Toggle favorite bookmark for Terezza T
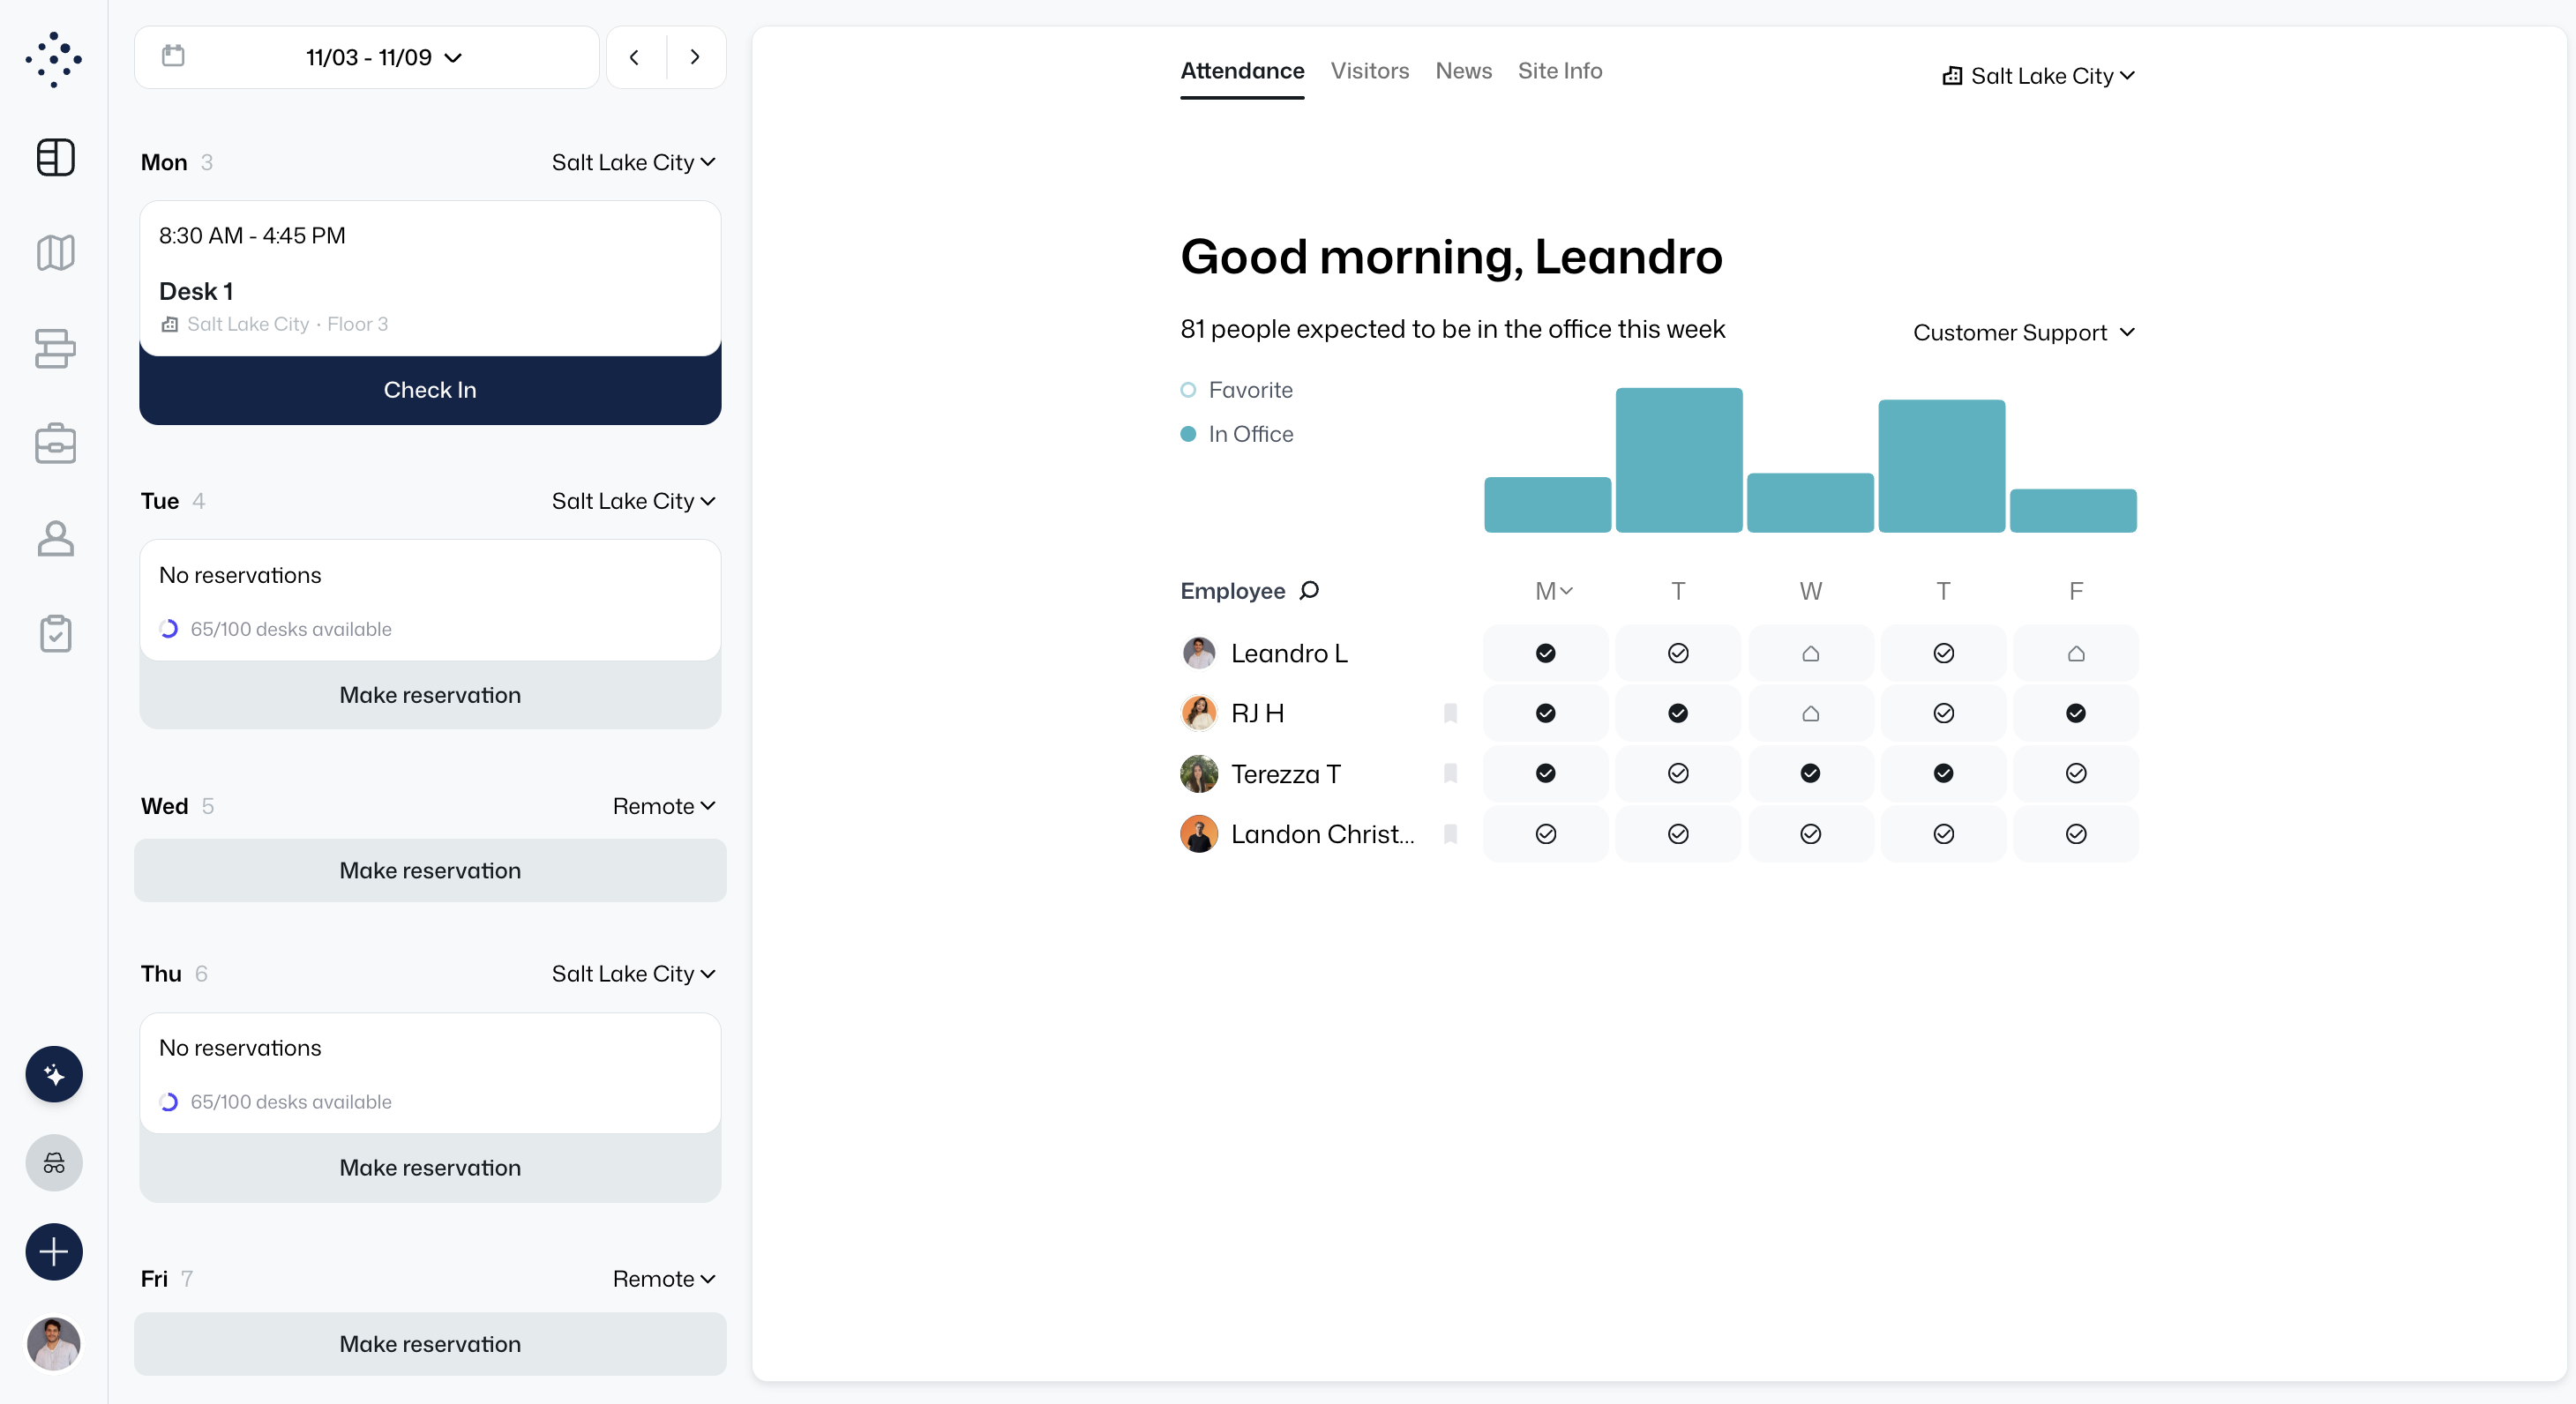The width and height of the screenshot is (2576, 1404). (x=1450, y=773)
